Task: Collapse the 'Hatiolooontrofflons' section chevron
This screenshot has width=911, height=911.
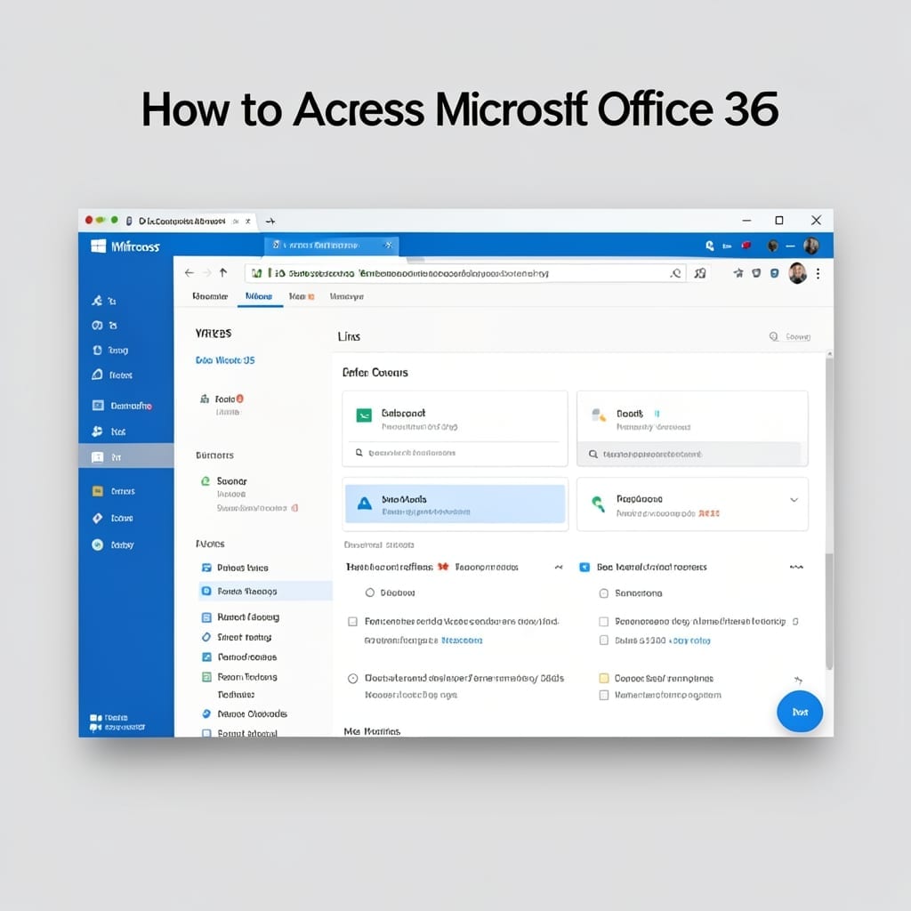Action: coord(559,567)
